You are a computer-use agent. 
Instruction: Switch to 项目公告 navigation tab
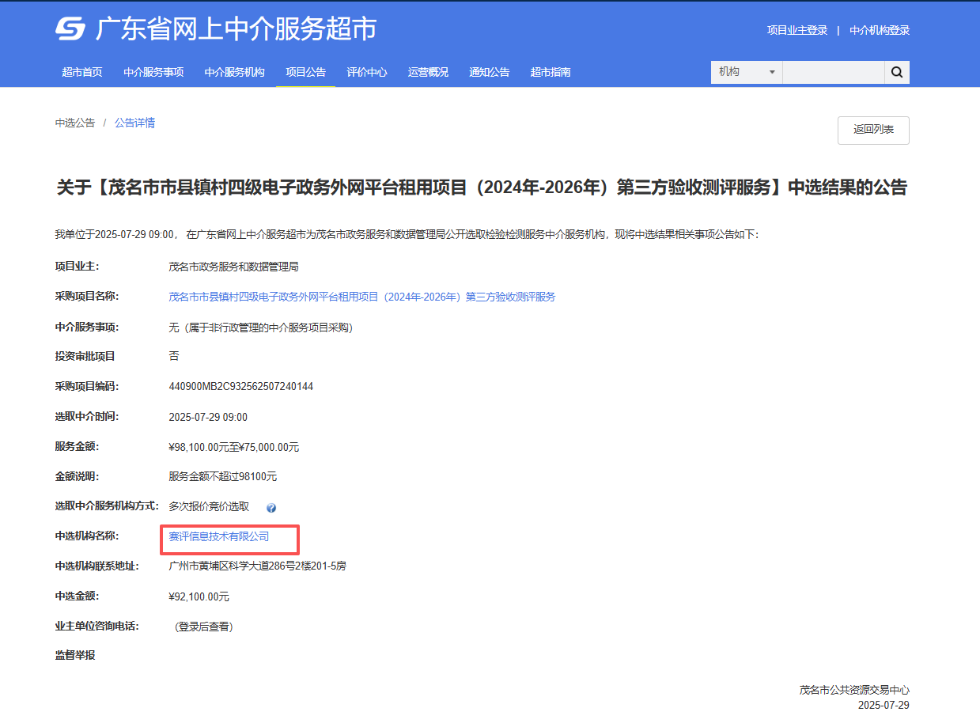[305, 72]
